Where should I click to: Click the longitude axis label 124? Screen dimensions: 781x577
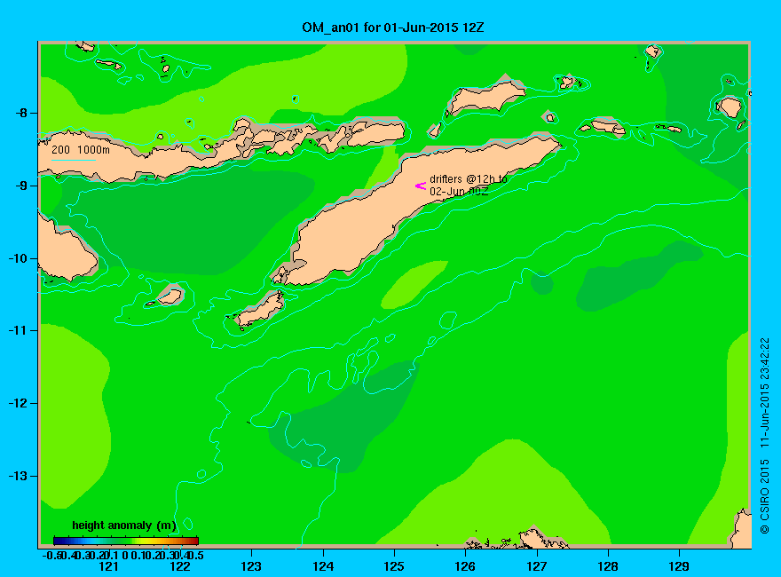[x=323, y=566]
